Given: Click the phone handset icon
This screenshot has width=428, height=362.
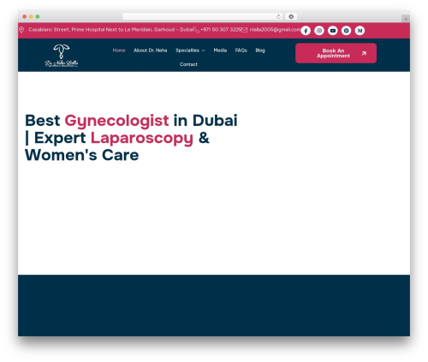Looking at the screenshot, I should pyautogui.click(x=197, y=30).
